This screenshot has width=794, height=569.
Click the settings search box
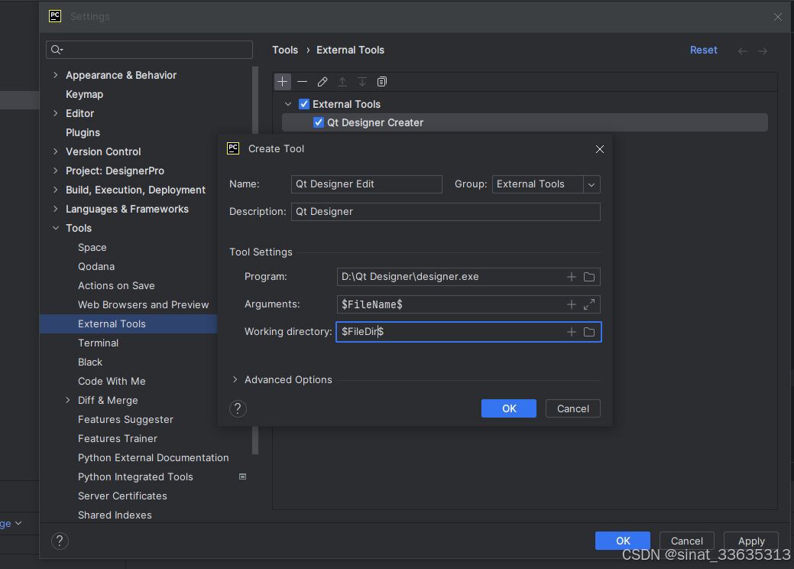[149, 50]
